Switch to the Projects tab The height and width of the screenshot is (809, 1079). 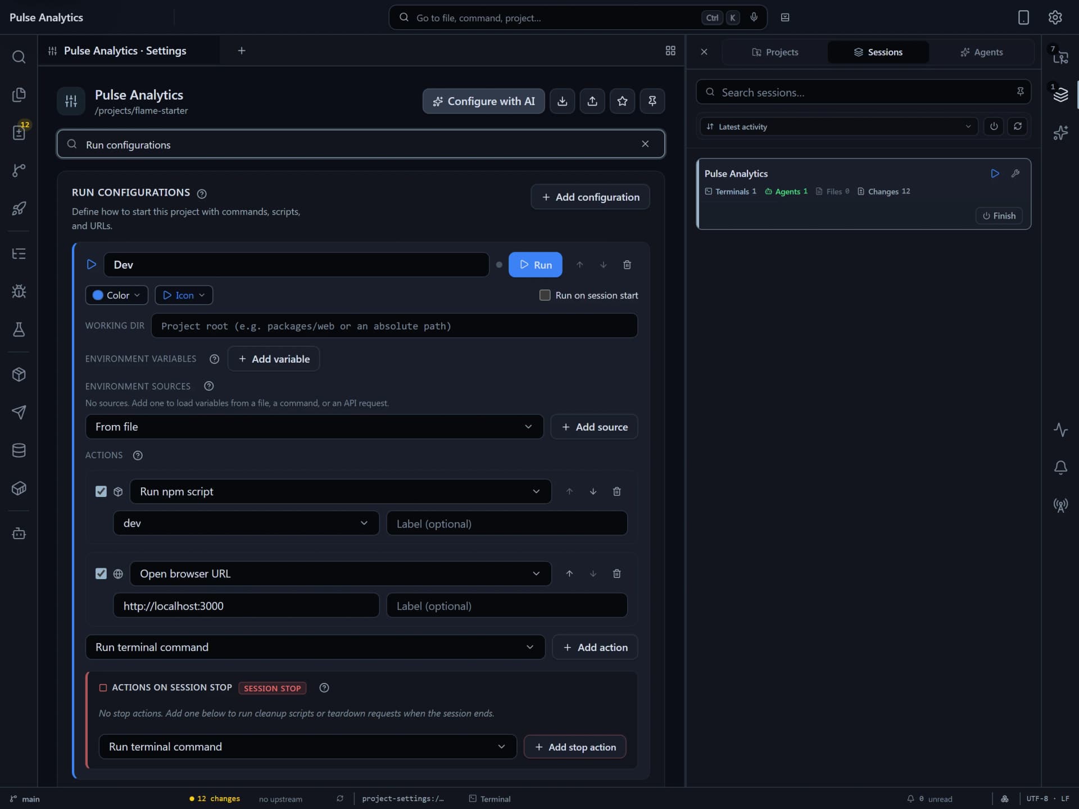[775, 52]
